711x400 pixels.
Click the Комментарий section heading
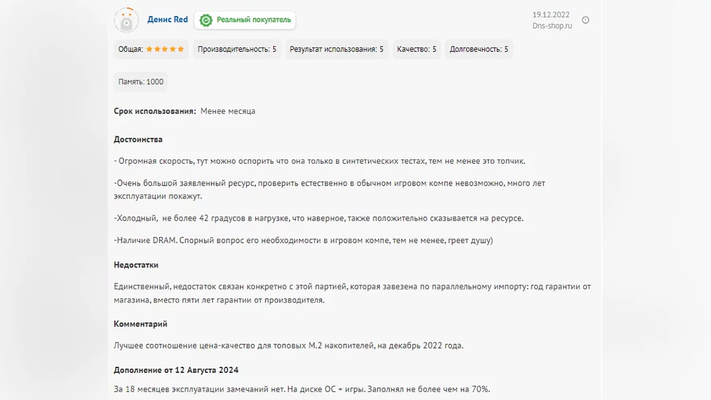pos(140,324)
